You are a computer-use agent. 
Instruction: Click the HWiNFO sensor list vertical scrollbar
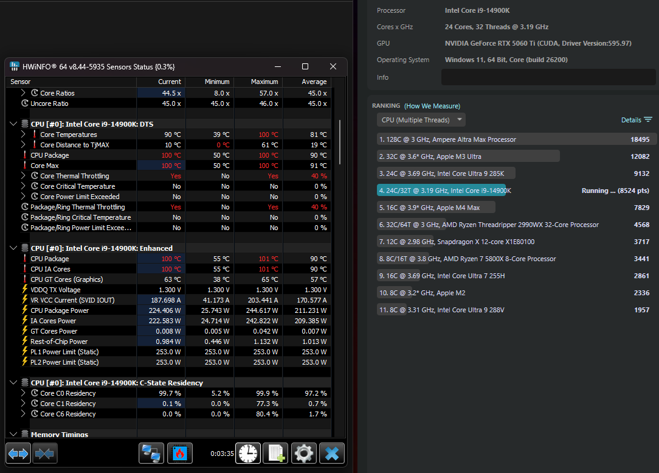[340, 142]
